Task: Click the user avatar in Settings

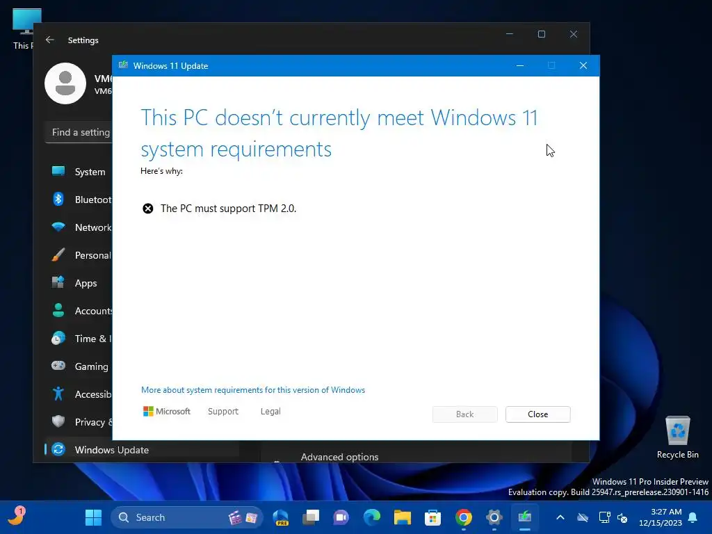Action: (x=65, y=83)
